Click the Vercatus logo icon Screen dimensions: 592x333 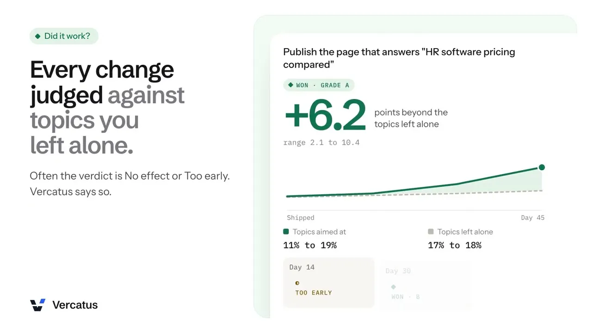(x=37, y=305)
